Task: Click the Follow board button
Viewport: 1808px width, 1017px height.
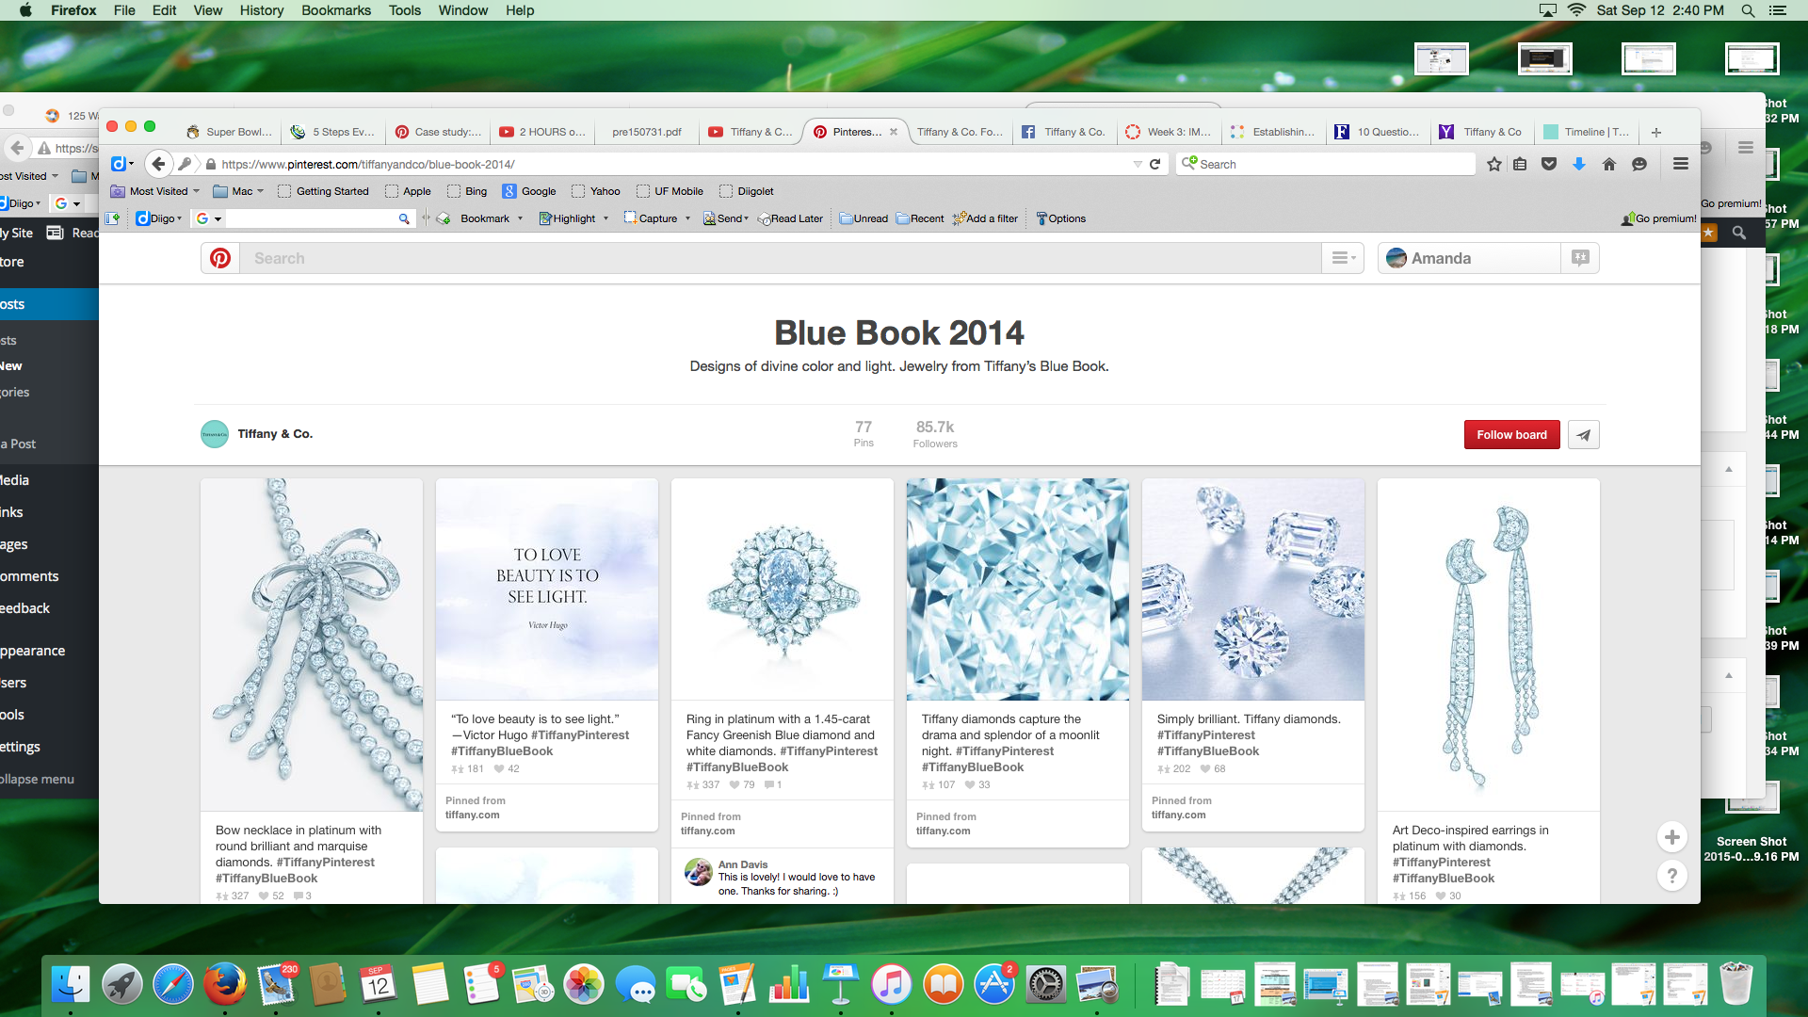Action: click(1511, 435)
